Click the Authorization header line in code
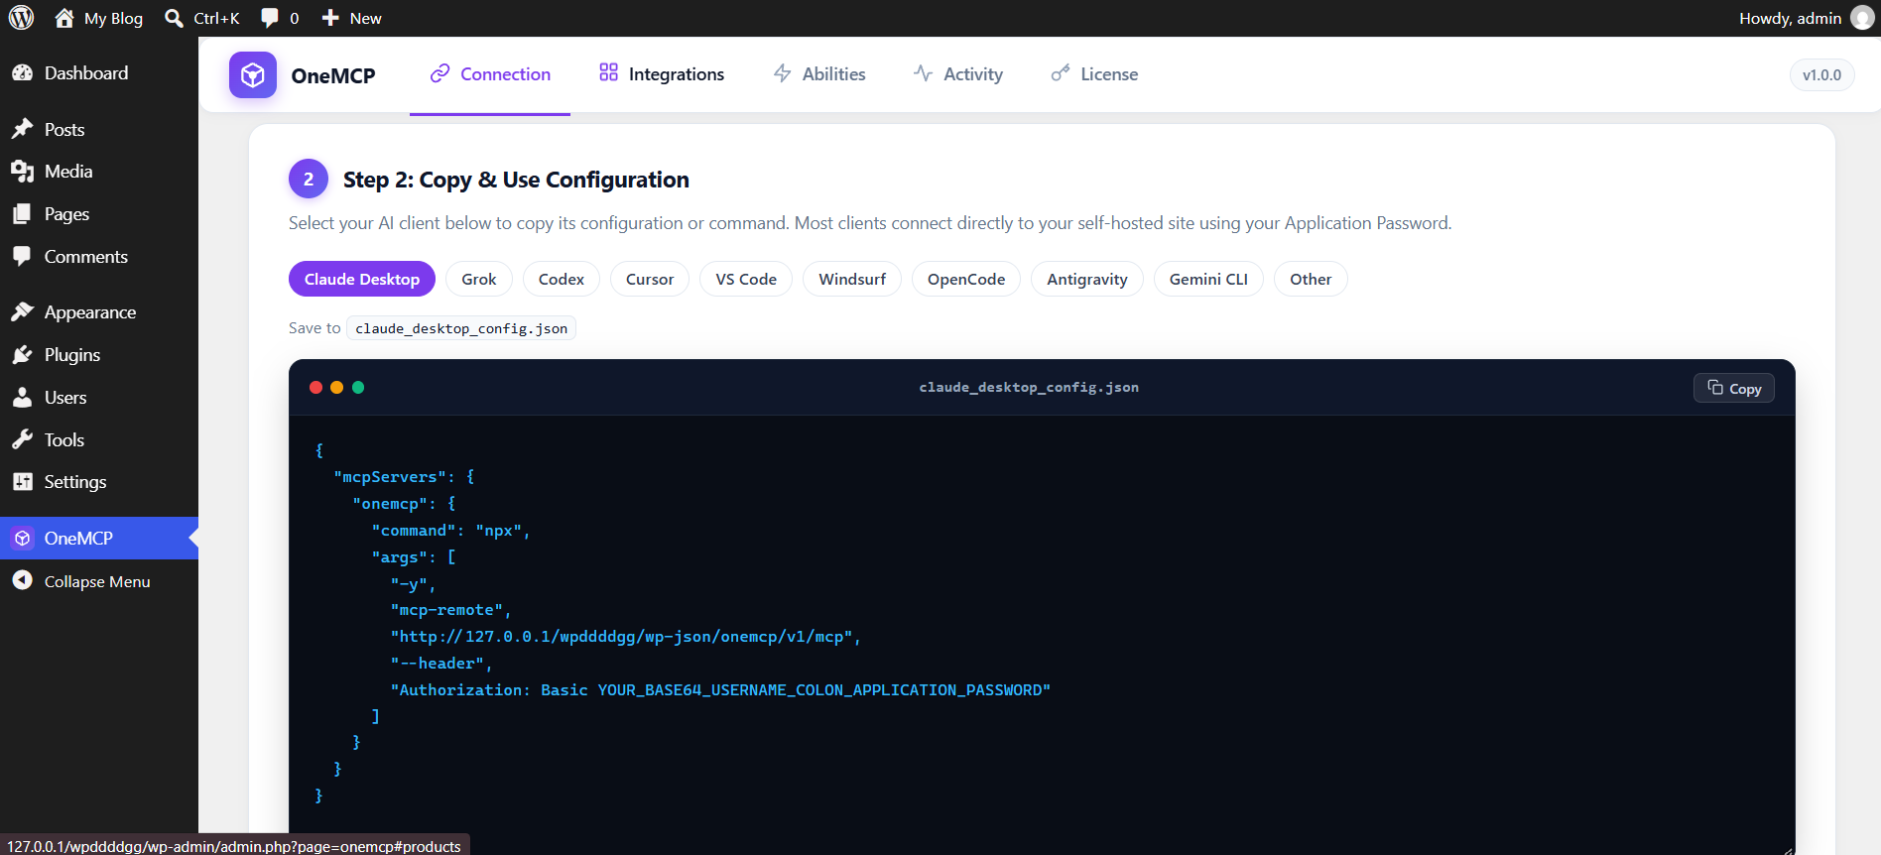The height and width of the screenshot is (855, 1881). 720,690
